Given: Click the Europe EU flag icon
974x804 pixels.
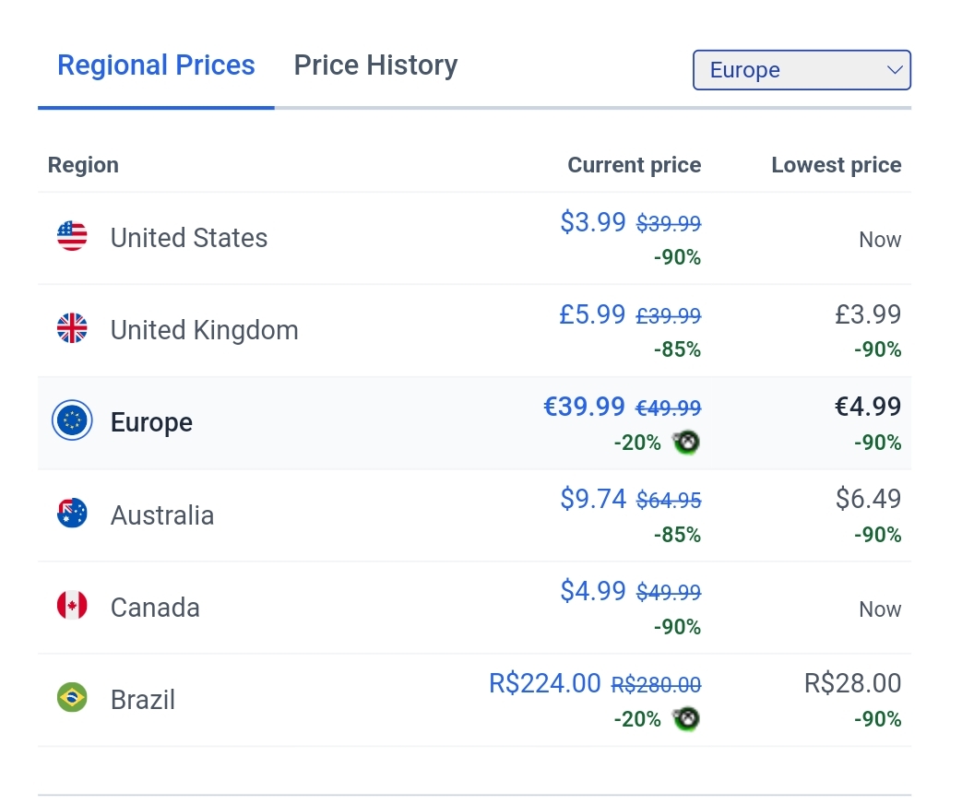Looking at the screenshot, I should pyautogui.click(x=72, y=421).
